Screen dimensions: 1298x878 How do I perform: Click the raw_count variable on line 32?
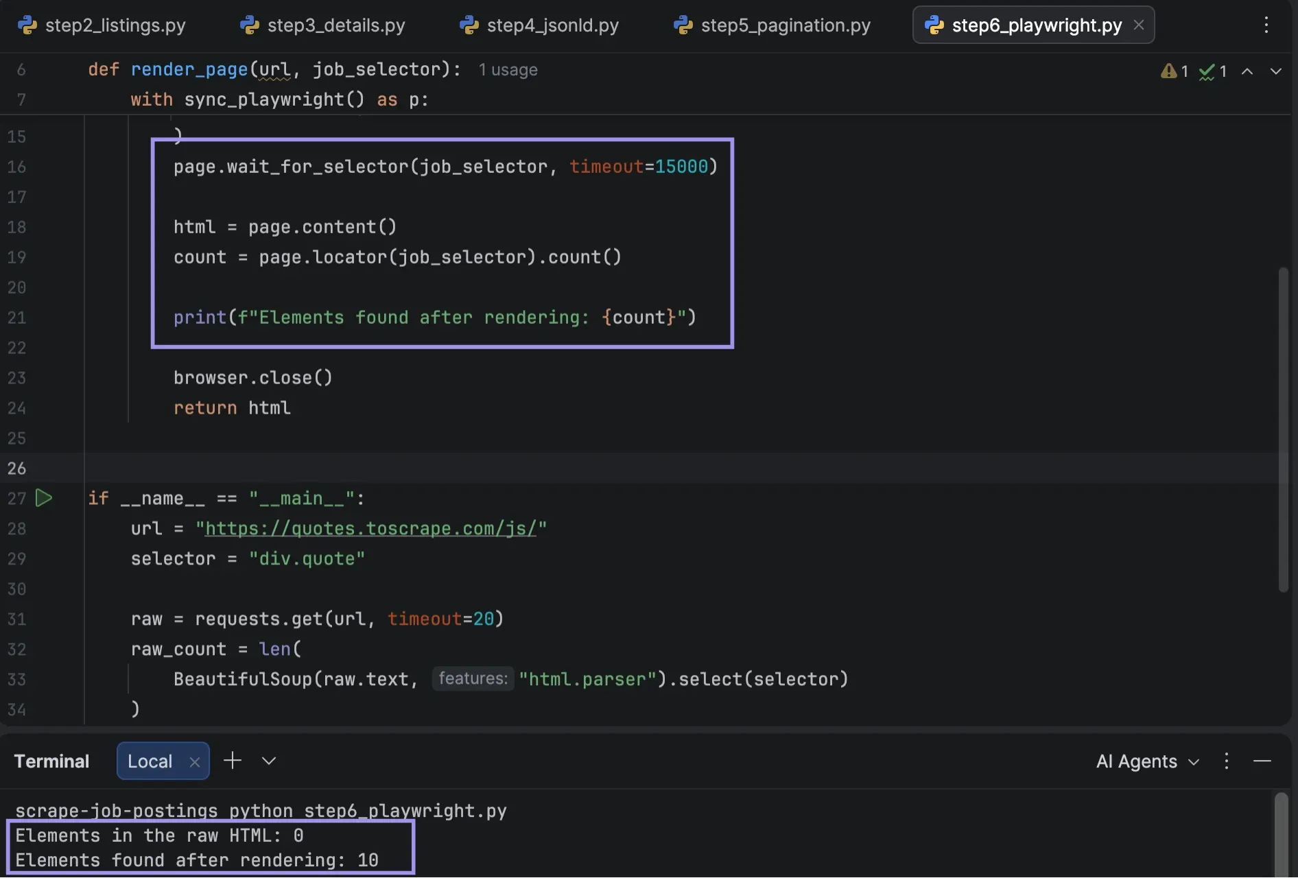[x=178, y=649]
